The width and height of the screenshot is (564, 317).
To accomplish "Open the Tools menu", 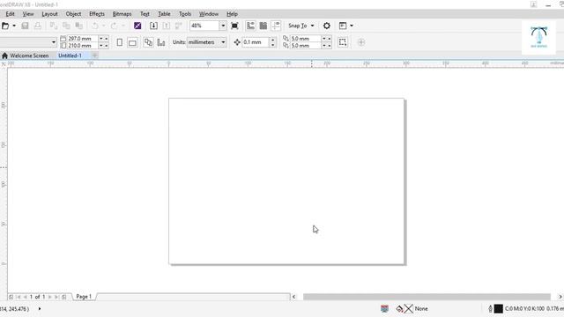I will click(185, 14).
